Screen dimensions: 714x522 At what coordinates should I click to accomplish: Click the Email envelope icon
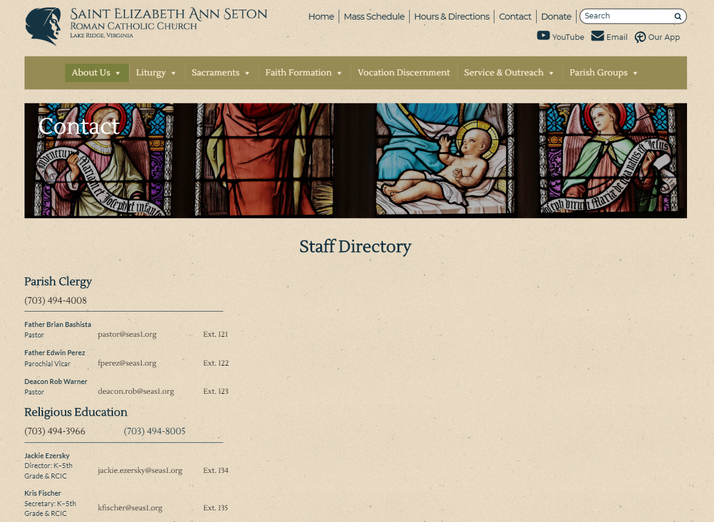[597, 36]
